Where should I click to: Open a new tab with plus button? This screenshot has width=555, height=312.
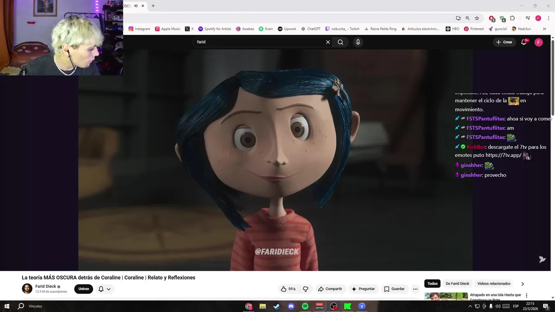coord(153,6)
